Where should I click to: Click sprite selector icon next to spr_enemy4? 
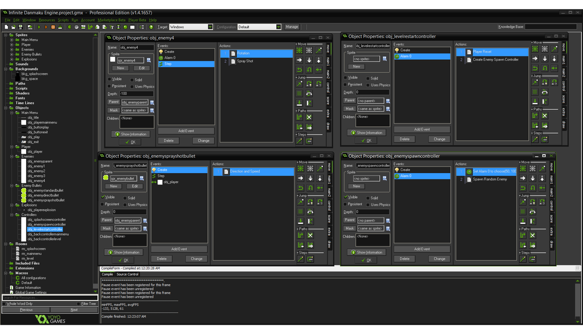[149, 60]
